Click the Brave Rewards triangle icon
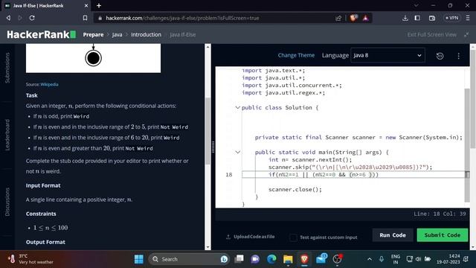Screen dimensions: 476x268 click(x=365, y=18)
